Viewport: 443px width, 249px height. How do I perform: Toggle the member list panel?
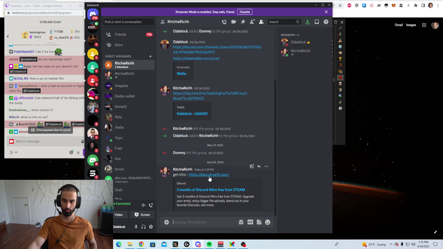262,21
